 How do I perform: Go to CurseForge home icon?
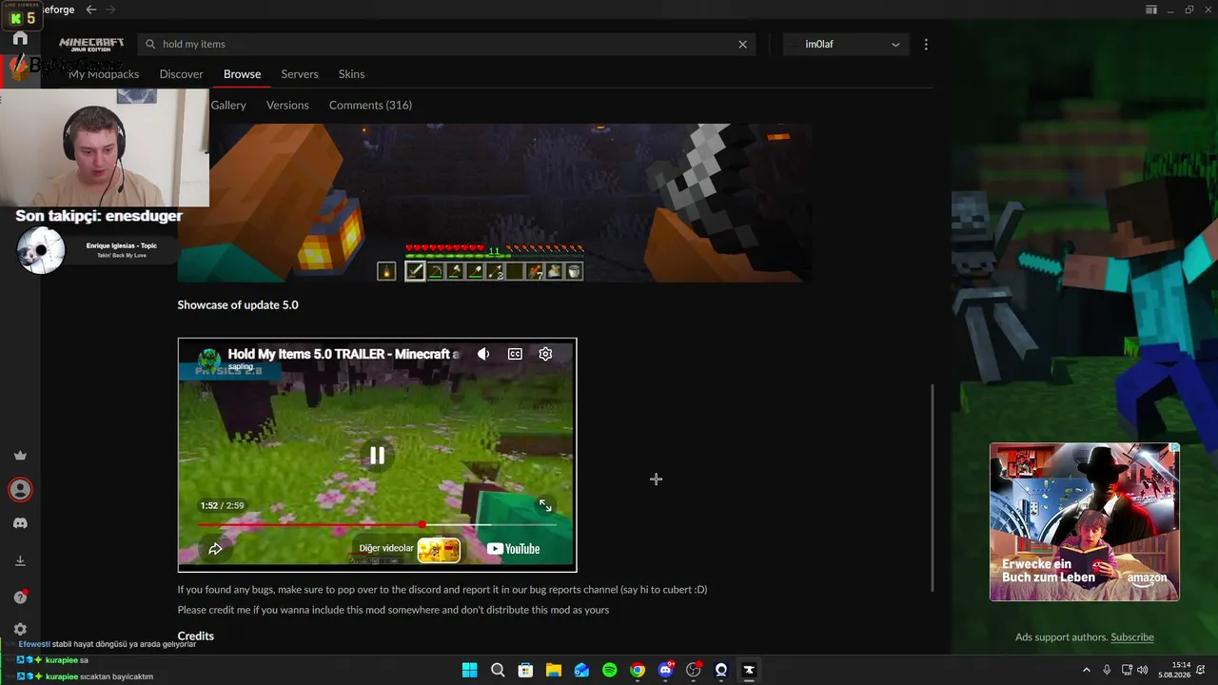click(20, 39)
